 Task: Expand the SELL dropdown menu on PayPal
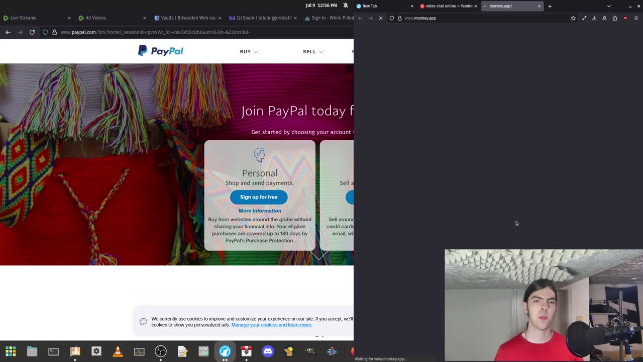pyautogui.click(x=313, y=52)
